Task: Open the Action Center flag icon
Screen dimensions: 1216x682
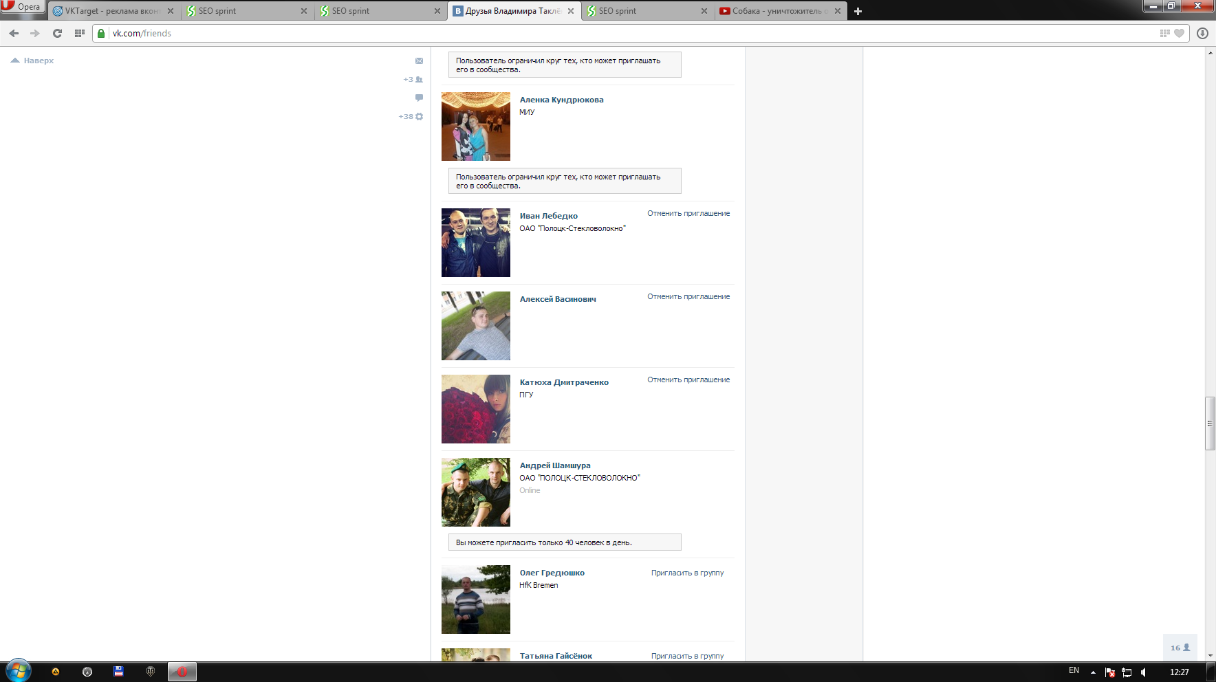Action: click(x=1110, y=672)
